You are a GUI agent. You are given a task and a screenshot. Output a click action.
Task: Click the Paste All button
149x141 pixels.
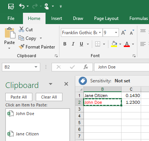pyautogui.click(x=19, y=97)
